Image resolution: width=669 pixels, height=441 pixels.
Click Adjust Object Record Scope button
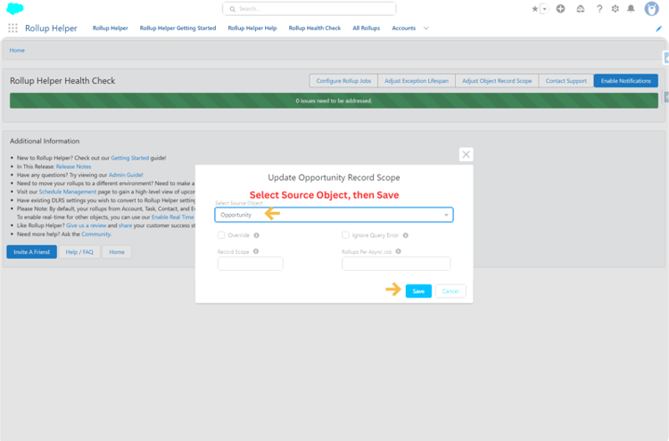coord(497,80)
